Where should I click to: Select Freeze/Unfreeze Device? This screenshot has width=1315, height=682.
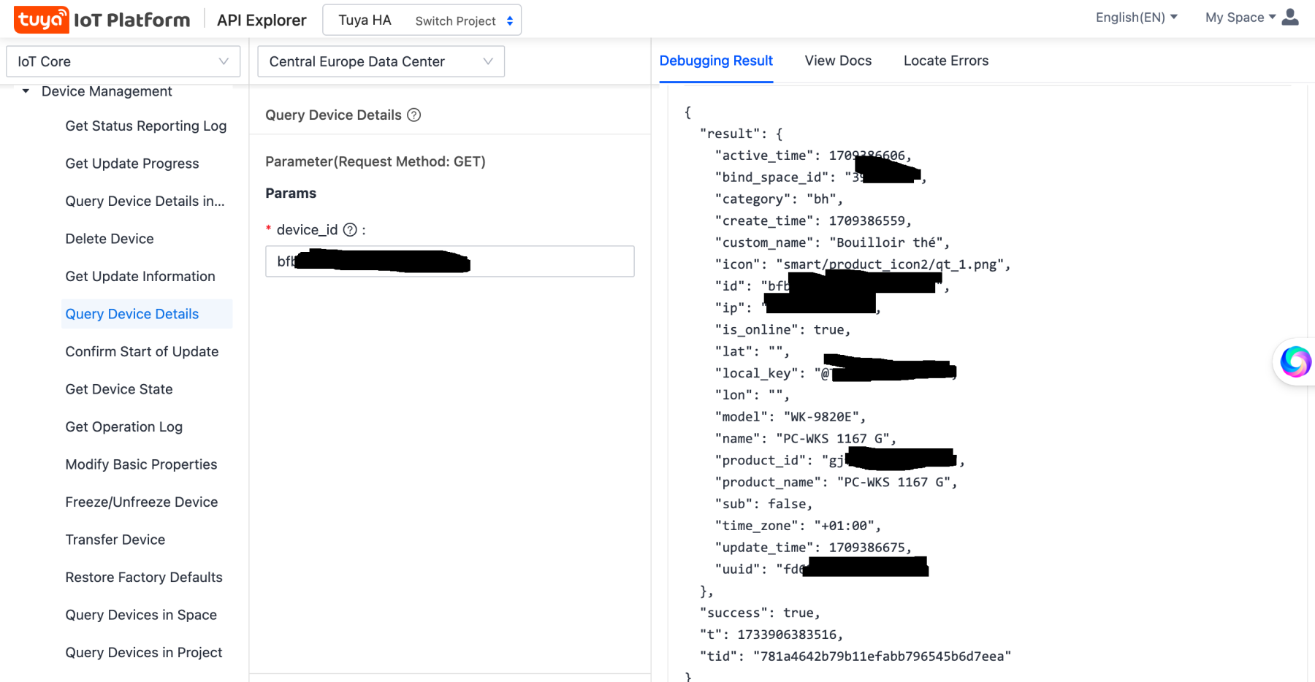pos(142,502)
